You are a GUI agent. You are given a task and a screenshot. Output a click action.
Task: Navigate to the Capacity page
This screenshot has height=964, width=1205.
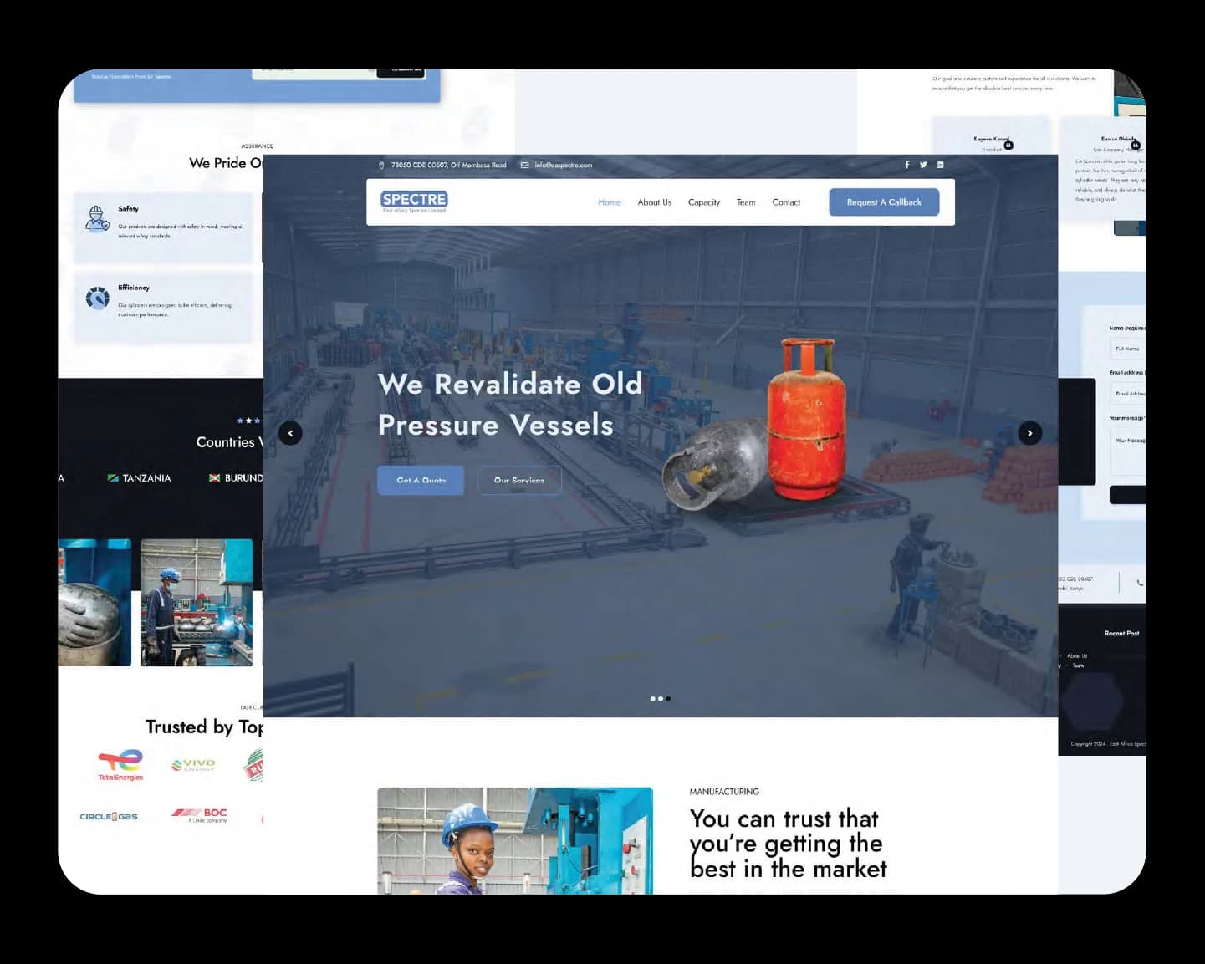tap(703, 202)
